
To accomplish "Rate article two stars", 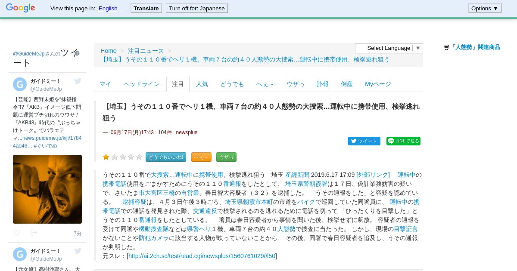I will pos(115,157).
